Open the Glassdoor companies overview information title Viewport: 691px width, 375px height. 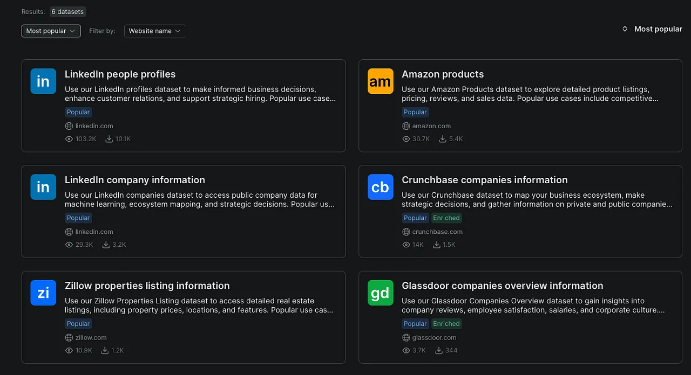503,286
